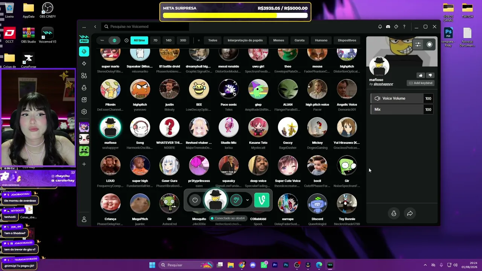Click the clock time-filter icon
Image resolution: width=482 pixels, height=271 pixels.
127,40
